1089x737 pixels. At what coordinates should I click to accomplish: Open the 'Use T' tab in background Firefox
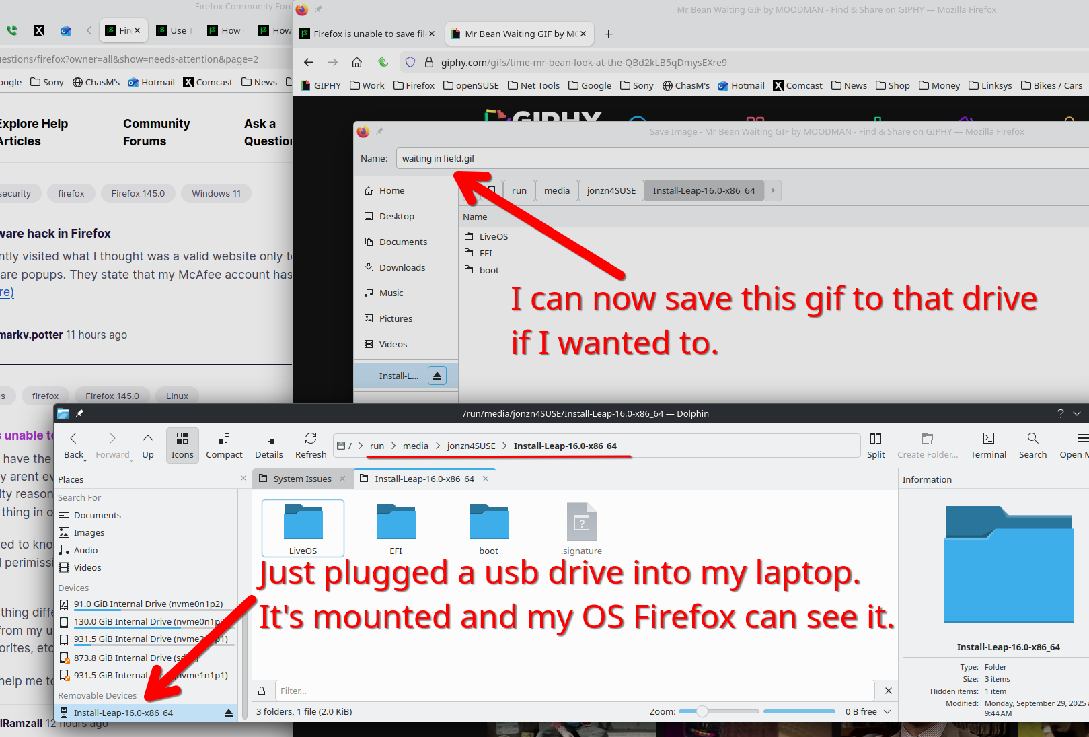coord(175,30)
